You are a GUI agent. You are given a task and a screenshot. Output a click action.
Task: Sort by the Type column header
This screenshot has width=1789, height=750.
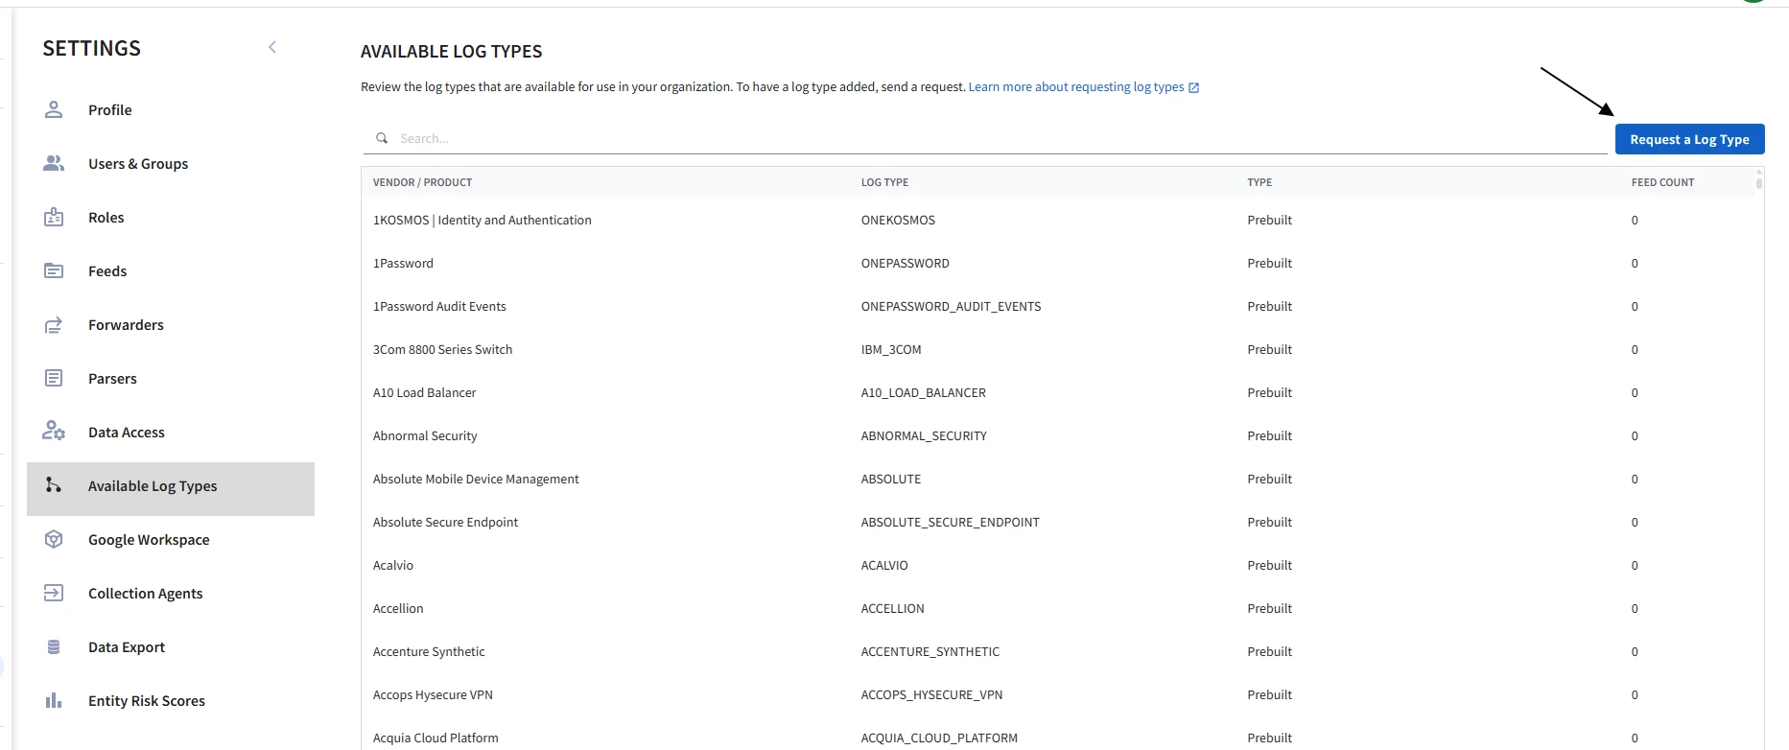coord(1259,182)
